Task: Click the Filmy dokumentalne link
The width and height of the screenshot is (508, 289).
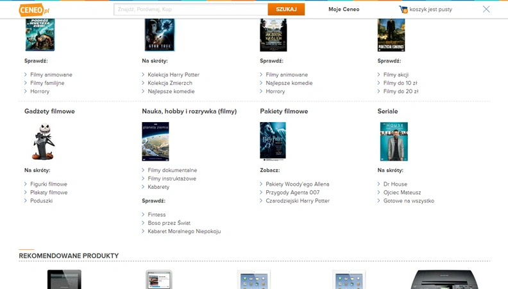Action: [173, 170]
